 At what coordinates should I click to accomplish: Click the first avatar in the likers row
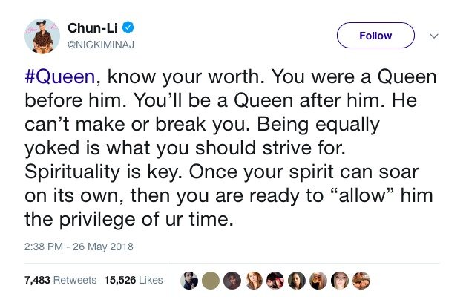click(188, 280)
